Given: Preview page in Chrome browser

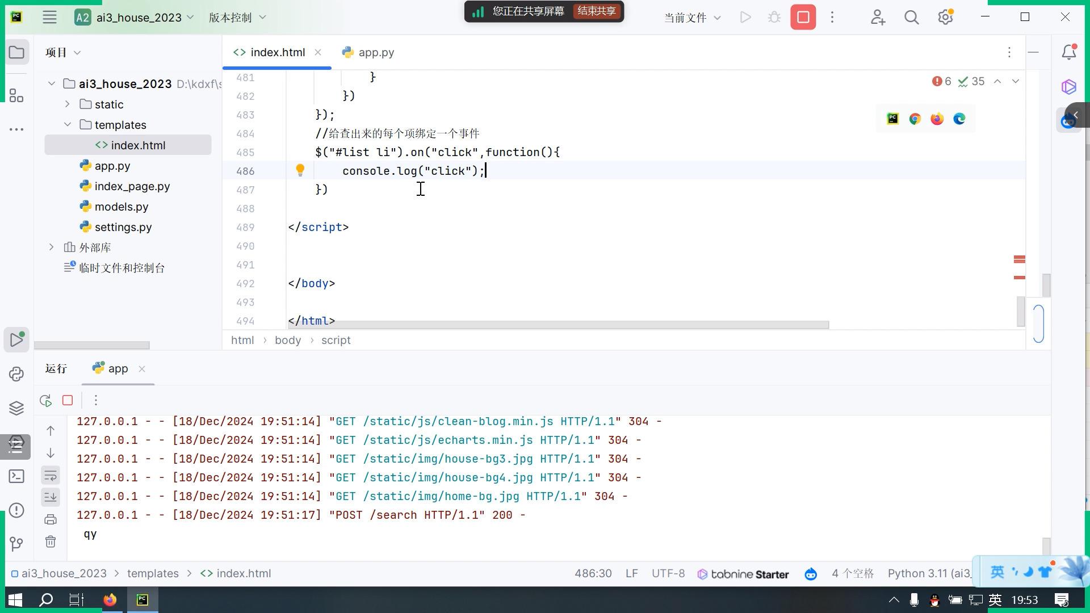Looking at the screenshot, I should click(x=915, y=119).
